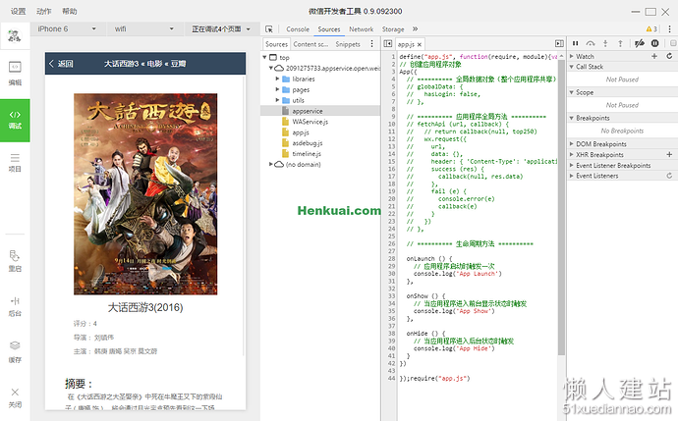The width and height of the screenshot is (678, 421).
Task: Show more devtools tabs chevron
Action: click(x=415, y=28)
